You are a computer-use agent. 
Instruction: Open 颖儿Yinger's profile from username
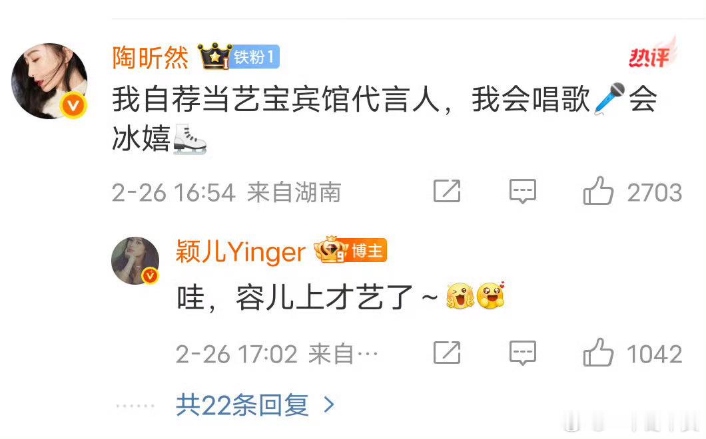[240, 251]
